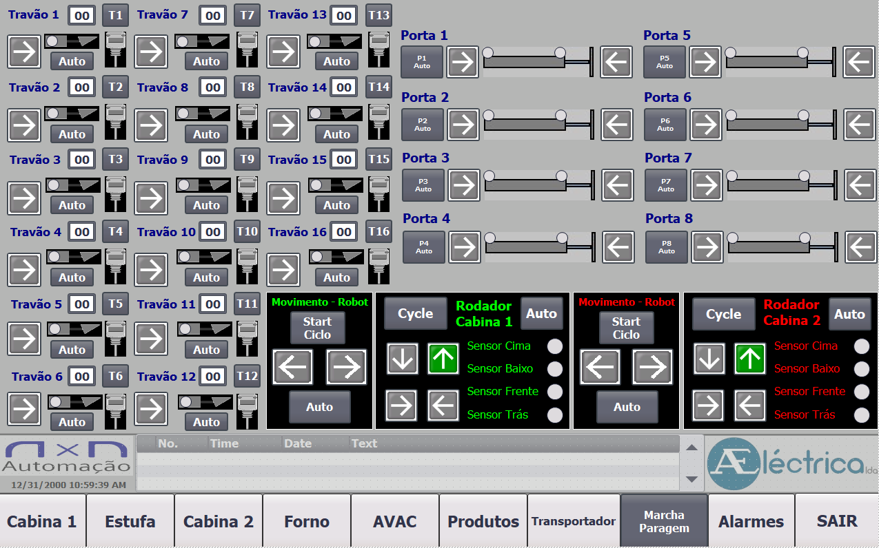Click left arrow under green Movimento - Robot
The image size is (879, 548).
[x=293, y=366]
